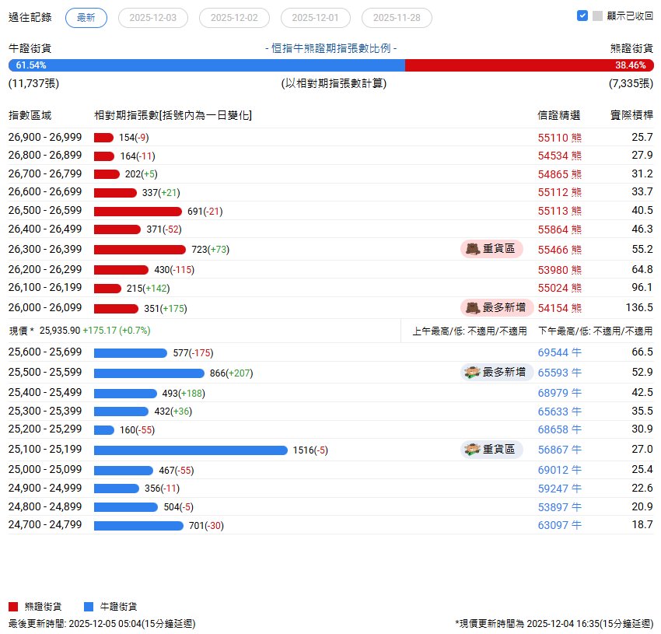Screen dimensions: 661x634
Task: Open bear warrant 55024
Action: (x=559, y=288)
